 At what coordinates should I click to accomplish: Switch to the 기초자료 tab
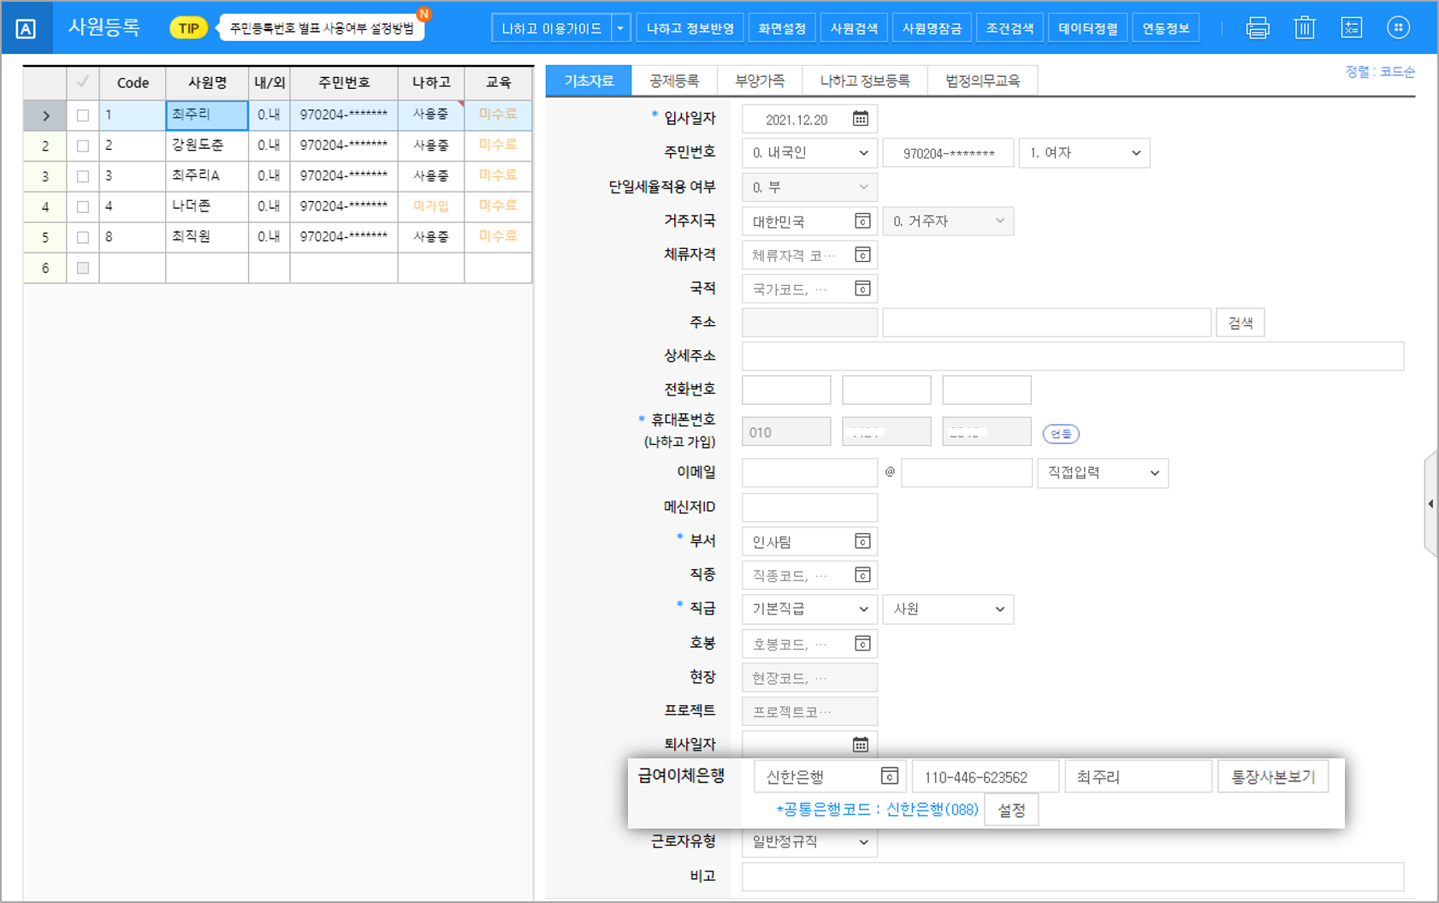(x=589, y=80)
